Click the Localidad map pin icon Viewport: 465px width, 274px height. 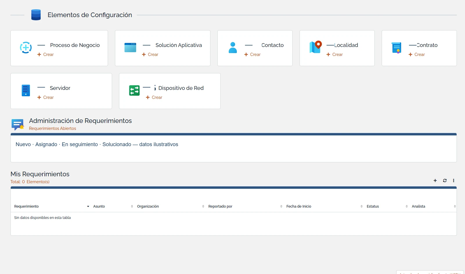point(316,47)
